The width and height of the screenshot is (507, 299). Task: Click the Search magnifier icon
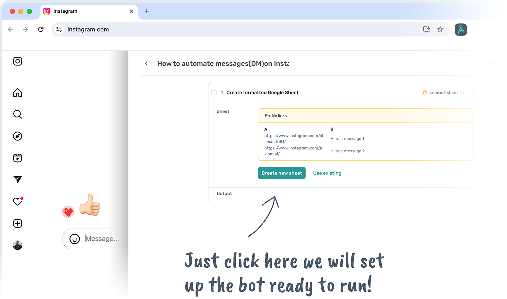click(x=17, y=114)
